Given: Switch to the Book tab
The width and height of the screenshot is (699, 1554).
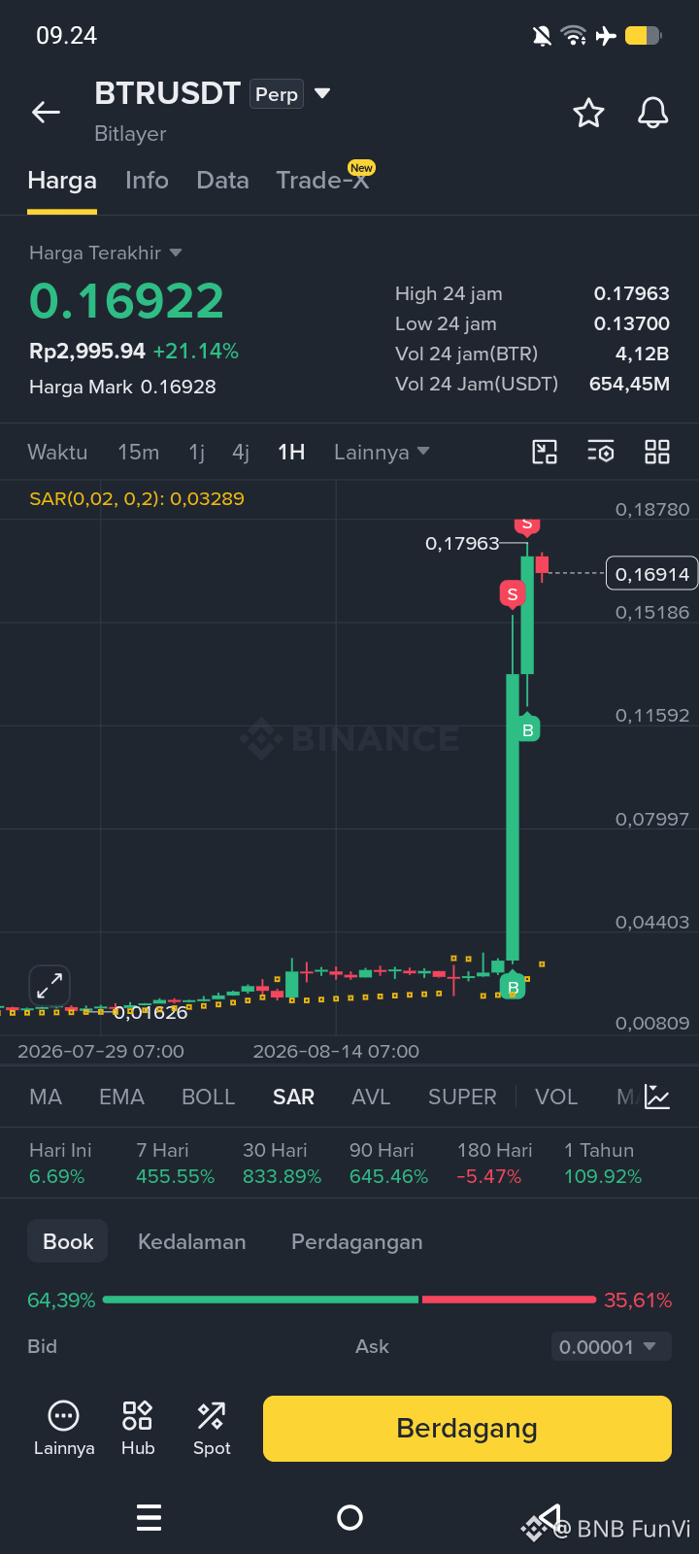Looking at the screenshot, I should pyautogui.click(x=68, y=1241).
